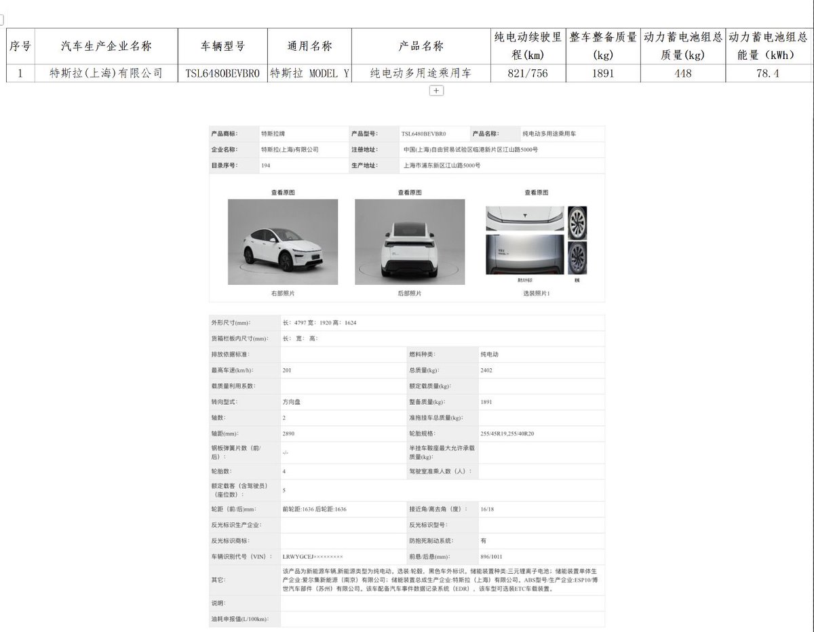Click the 生产地址 value 上海市浦东新区江山路5000号

click(x=442, y=165)
